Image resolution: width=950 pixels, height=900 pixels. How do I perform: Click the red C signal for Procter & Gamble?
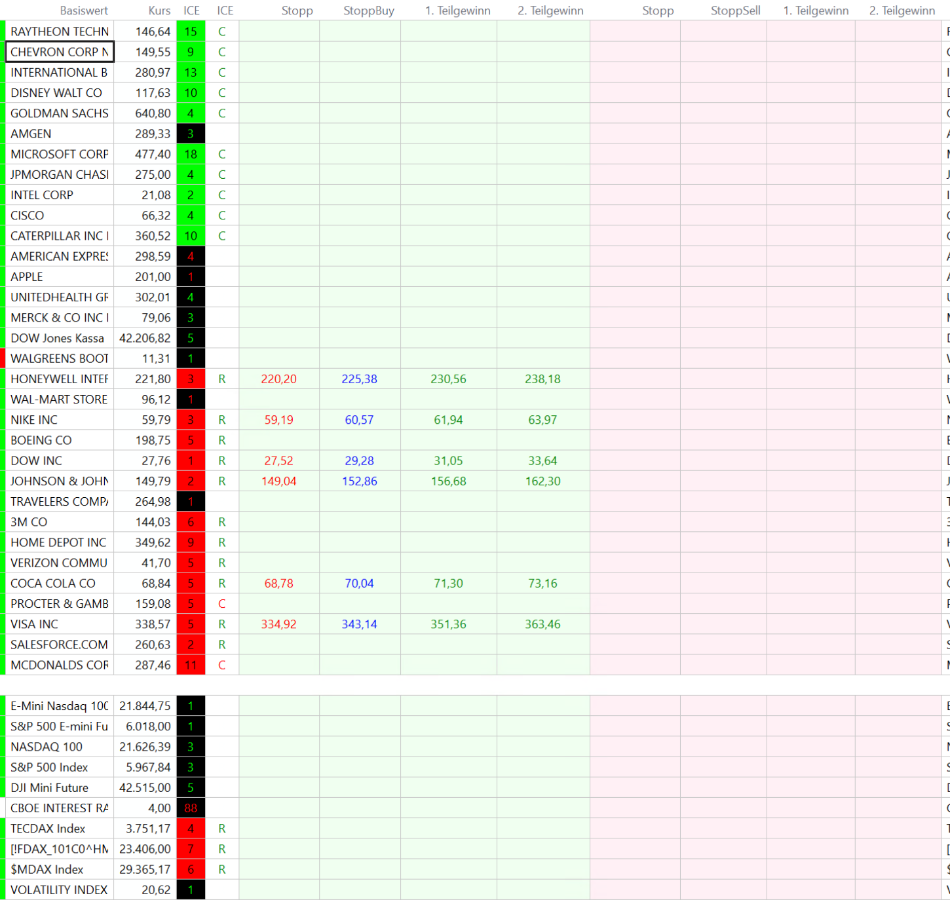[x=221, y=604]
